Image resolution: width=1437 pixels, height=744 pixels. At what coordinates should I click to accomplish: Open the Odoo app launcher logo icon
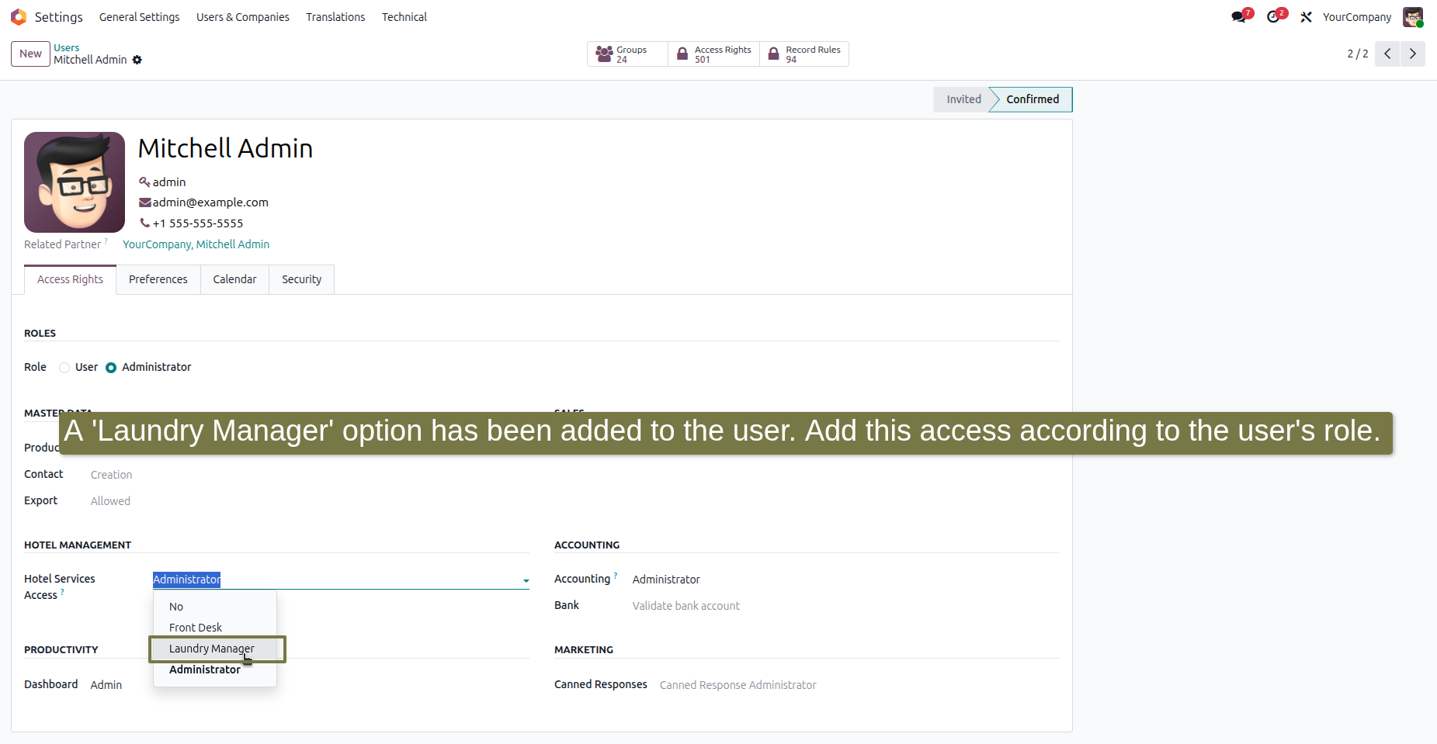[19, 17]
